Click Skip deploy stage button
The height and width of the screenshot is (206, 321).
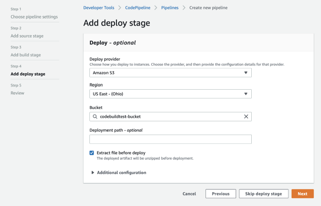coord(264,194)
